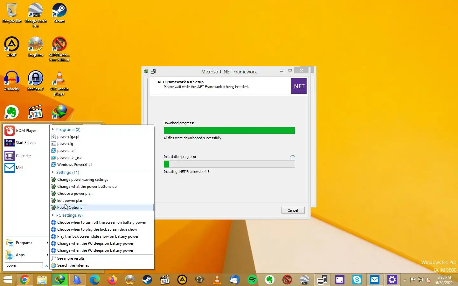Launch the Windows PowerShell search result
458x286 pixels.
coord(102,165)
